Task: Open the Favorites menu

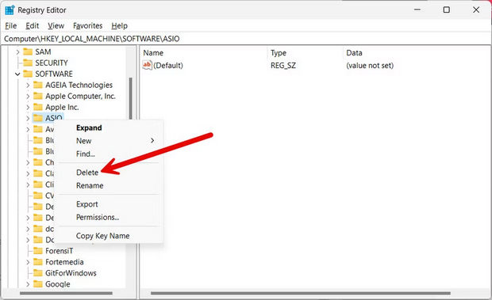Action: tap(87, 25)
